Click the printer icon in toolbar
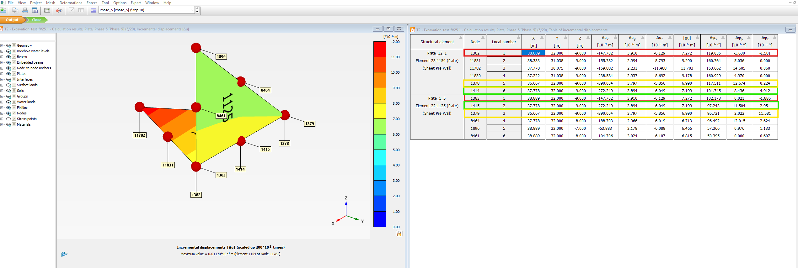The height and width of the screenshot is (268, 798). tap(25, 10)
